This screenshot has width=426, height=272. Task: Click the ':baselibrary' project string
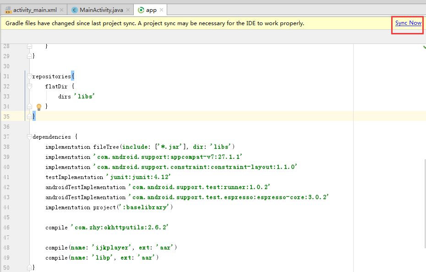(145, 207)
